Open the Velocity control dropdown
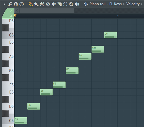 133,4
